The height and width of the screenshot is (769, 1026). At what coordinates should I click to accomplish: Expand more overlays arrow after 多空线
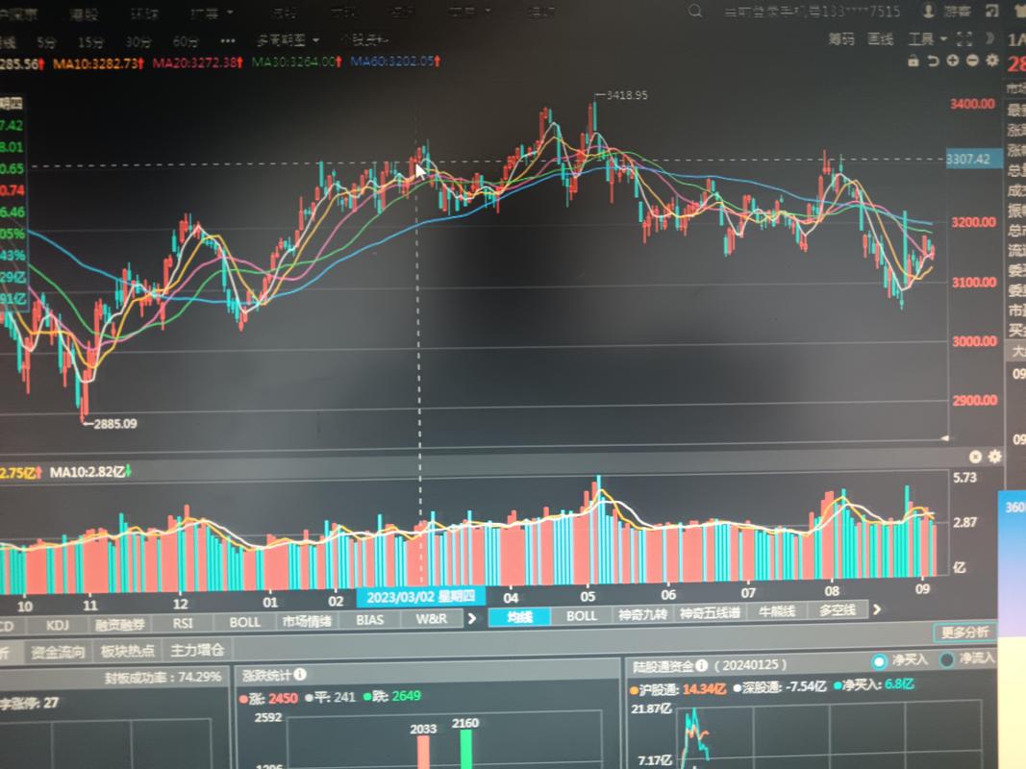click(x=876, y=609)
